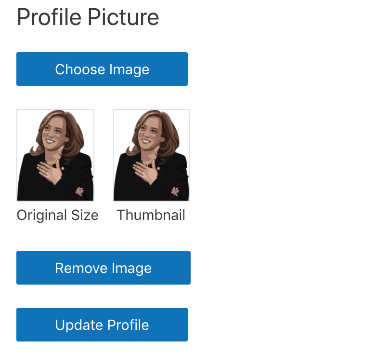The image size is (389, 355).
Task: Click the hand in the Thumbnail portrait
Action: click(x=146, y=172)
